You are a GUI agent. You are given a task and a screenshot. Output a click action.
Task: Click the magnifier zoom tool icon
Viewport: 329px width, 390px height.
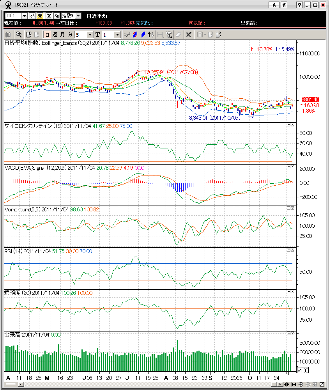click(18, 34)
